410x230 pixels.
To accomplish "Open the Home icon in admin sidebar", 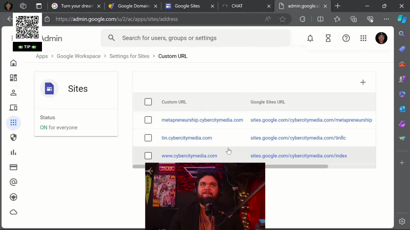I will (13, 63).
